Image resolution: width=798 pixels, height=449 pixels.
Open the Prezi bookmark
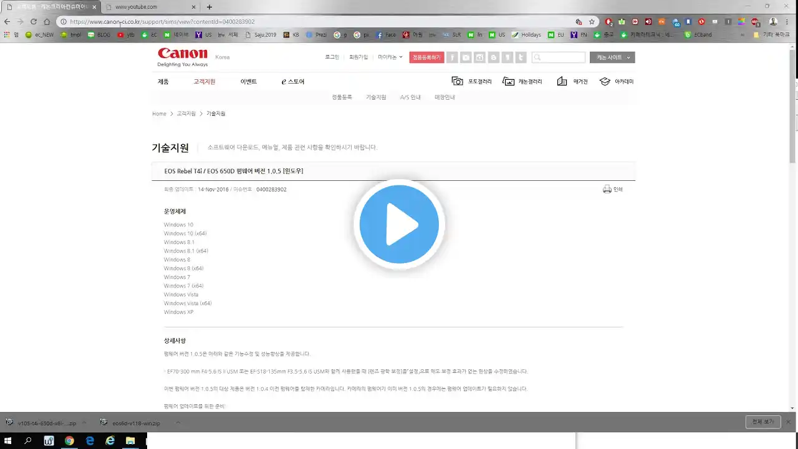pos(316,35)
